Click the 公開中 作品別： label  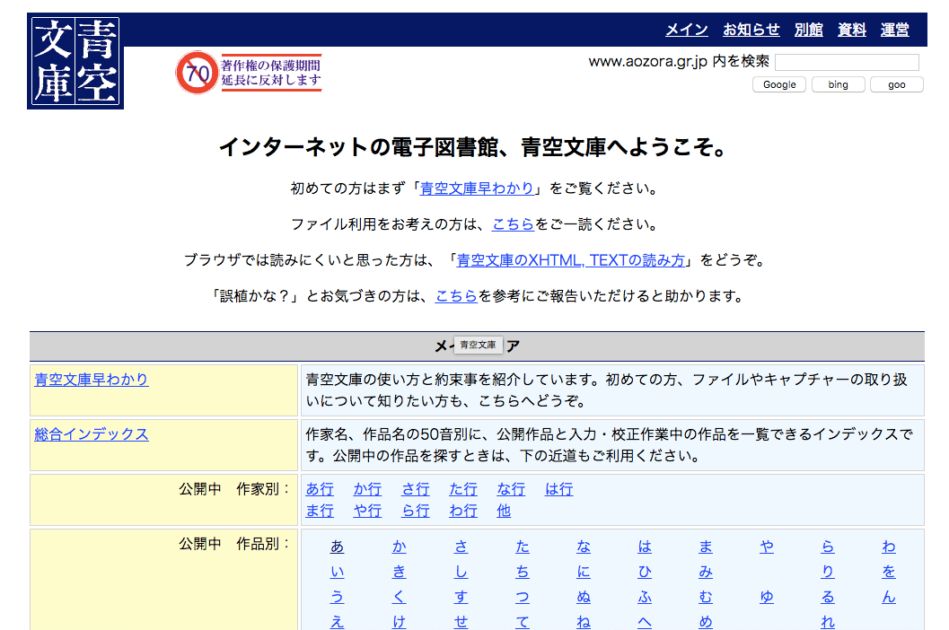click(x=235, y=544)
